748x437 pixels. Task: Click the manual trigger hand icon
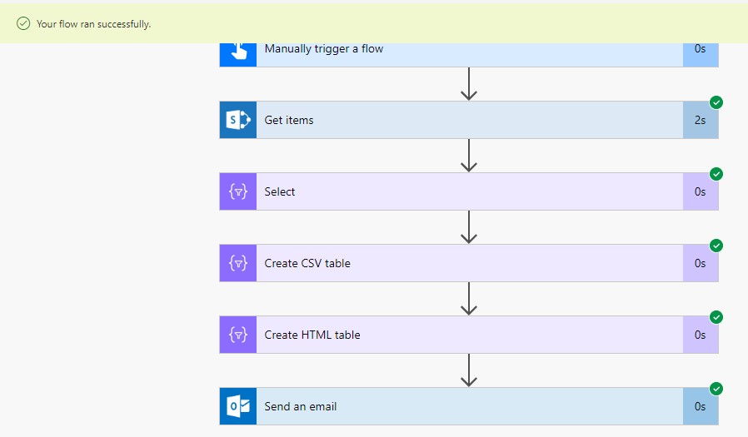(x=238, y=52)
